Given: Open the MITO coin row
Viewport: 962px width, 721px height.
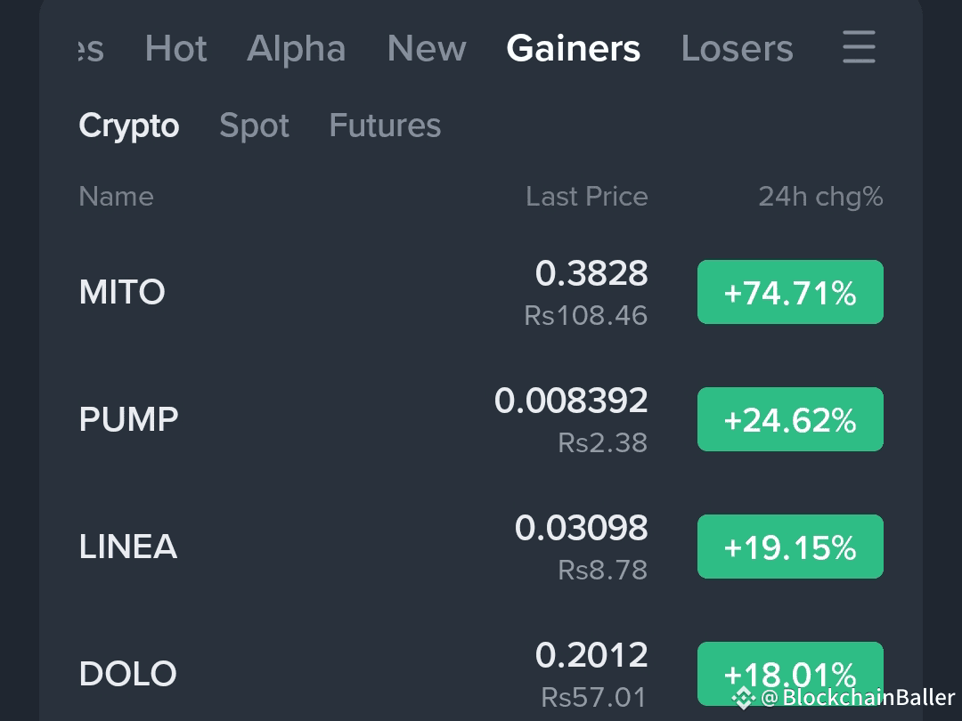Looking at the screenshot, I should 481,292.
